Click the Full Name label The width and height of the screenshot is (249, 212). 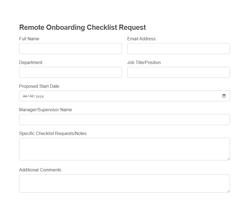click(29, 39)
